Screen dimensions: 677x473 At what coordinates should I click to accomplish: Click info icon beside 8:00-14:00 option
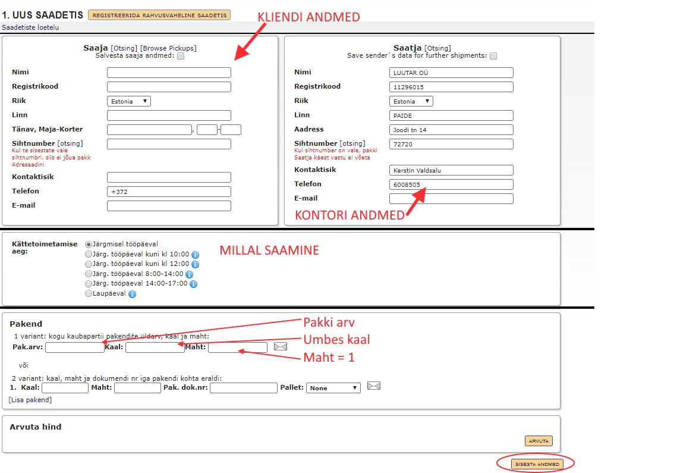[x=189, y=274]
